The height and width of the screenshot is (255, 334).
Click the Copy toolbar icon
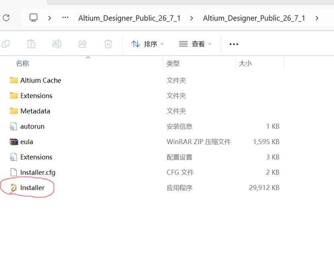pyautogui.click(x=6, y=44)
